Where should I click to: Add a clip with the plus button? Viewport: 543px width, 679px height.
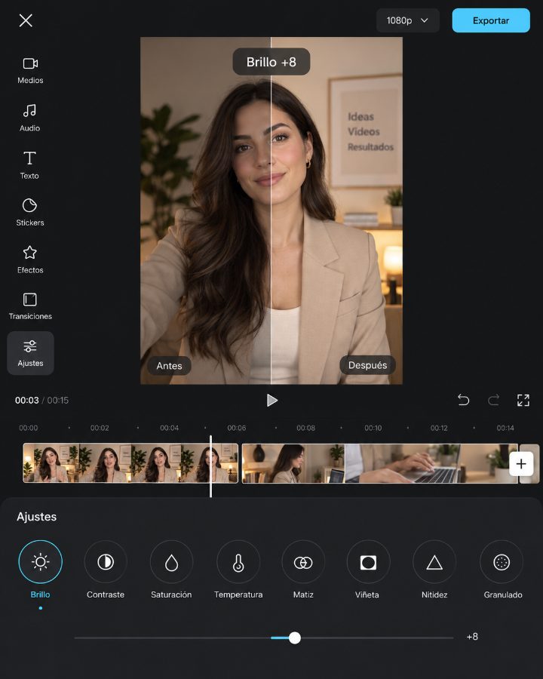click(x=521, y=464)
